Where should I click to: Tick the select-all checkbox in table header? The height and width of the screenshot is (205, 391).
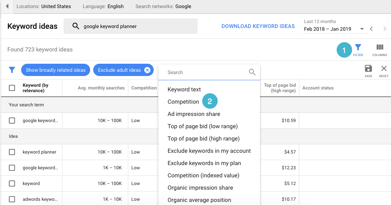(x=12, y=88)
